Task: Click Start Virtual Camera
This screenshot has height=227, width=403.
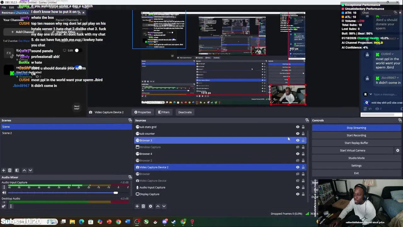Action: [353, 150]
